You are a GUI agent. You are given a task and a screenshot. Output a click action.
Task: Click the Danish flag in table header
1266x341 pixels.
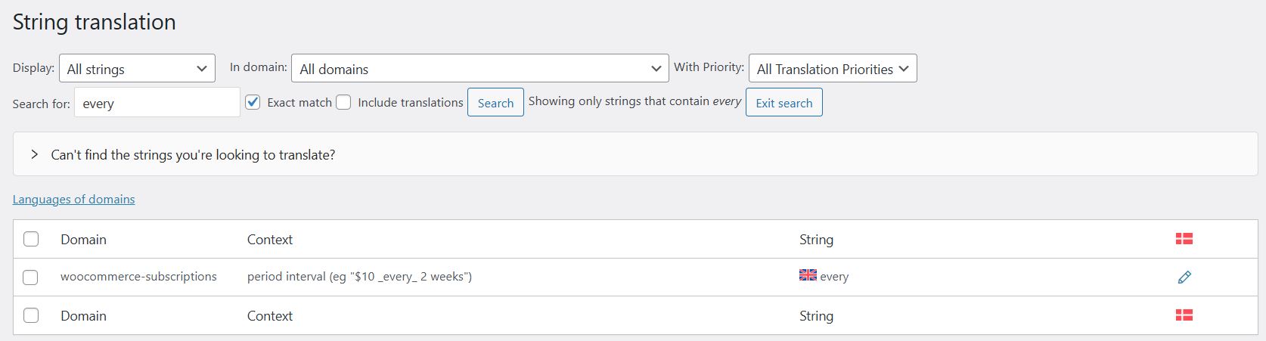1184,239
